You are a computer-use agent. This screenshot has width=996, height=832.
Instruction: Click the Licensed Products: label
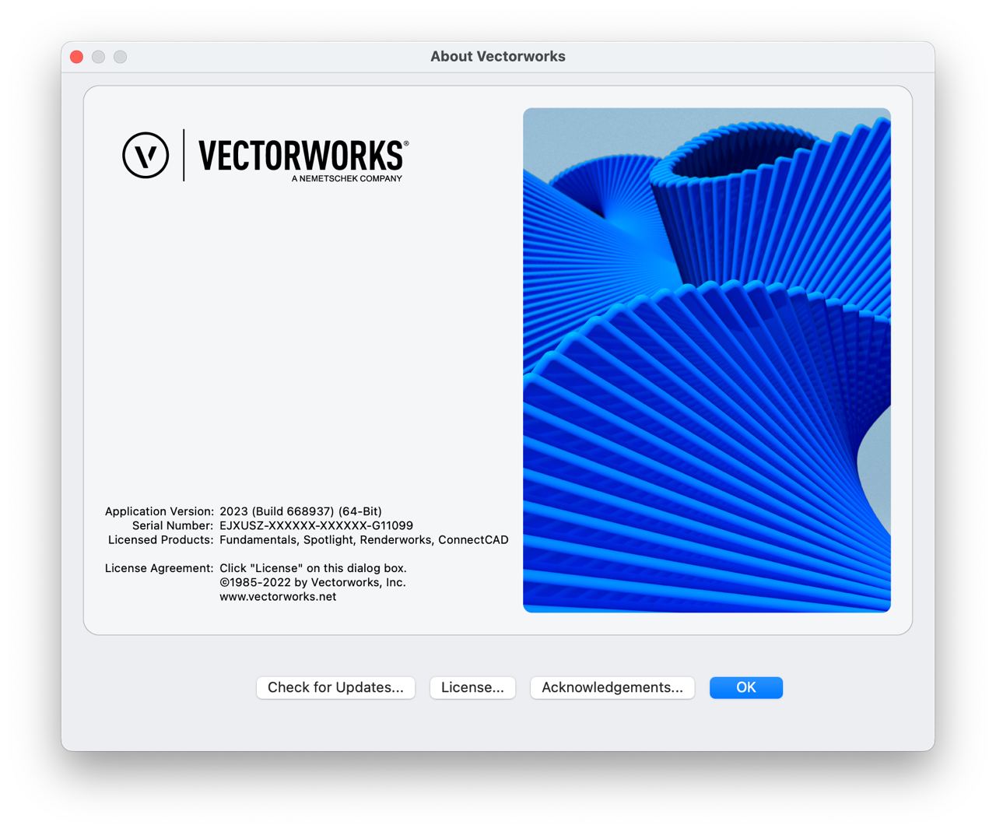(x=160, y=540)
